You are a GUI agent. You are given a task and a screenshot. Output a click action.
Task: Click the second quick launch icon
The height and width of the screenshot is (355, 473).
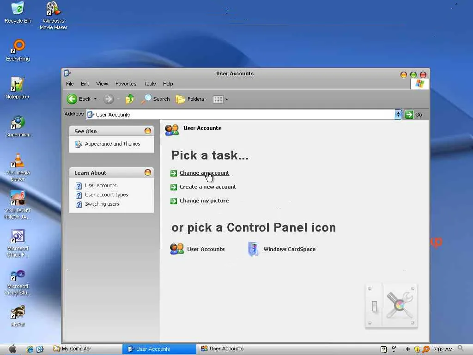click(x=40, y=349)
